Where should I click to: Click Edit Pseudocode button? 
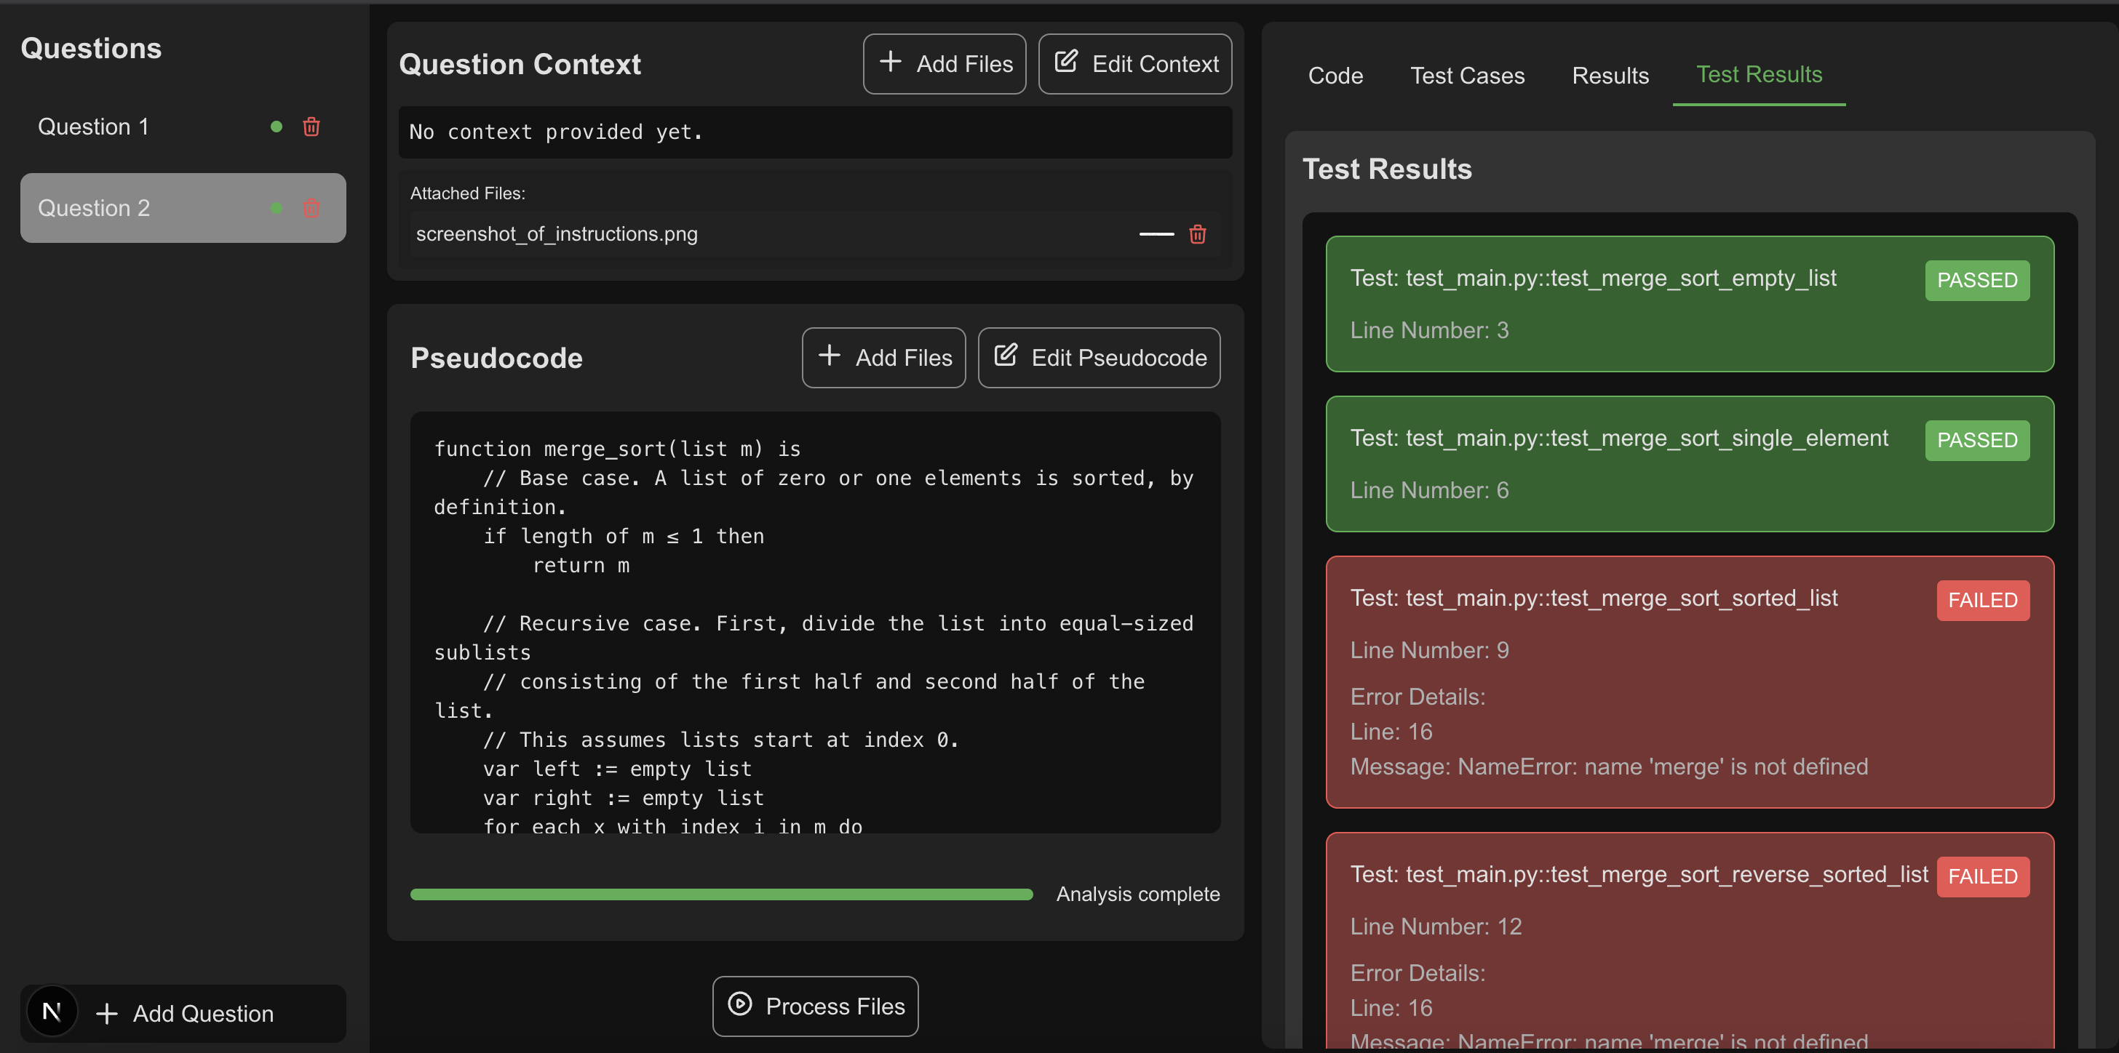tap(1098, 358)
